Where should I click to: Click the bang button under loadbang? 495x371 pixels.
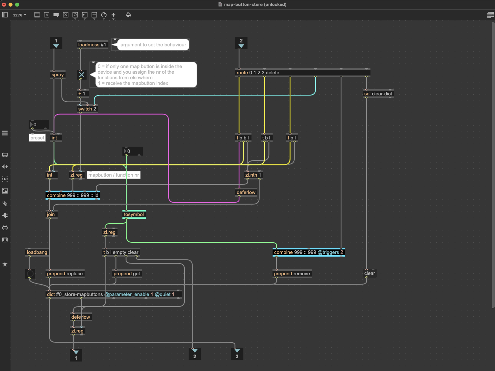click(30, 273)
